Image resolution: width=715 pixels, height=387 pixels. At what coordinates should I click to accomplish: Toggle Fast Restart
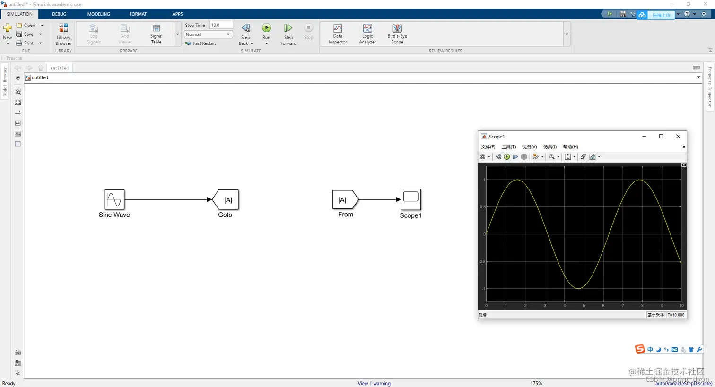201,43
